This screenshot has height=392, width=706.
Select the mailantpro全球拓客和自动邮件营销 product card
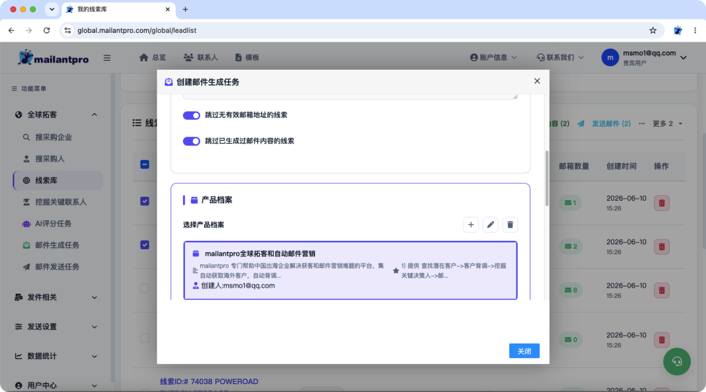[x=350, y=270]
